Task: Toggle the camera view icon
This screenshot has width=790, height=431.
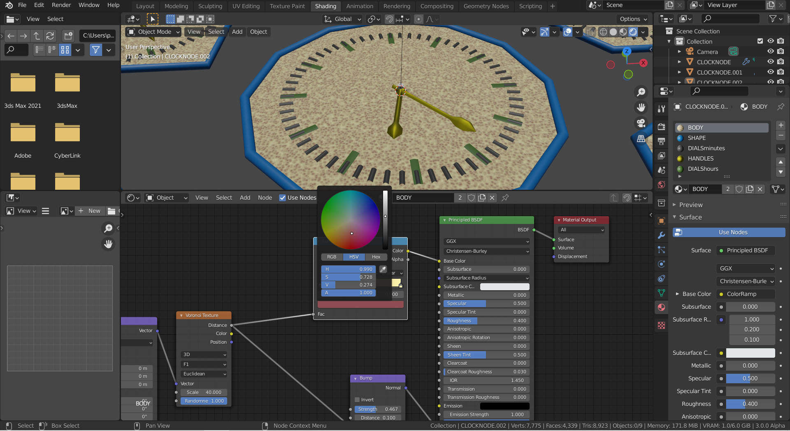Action: click(641, 123)
